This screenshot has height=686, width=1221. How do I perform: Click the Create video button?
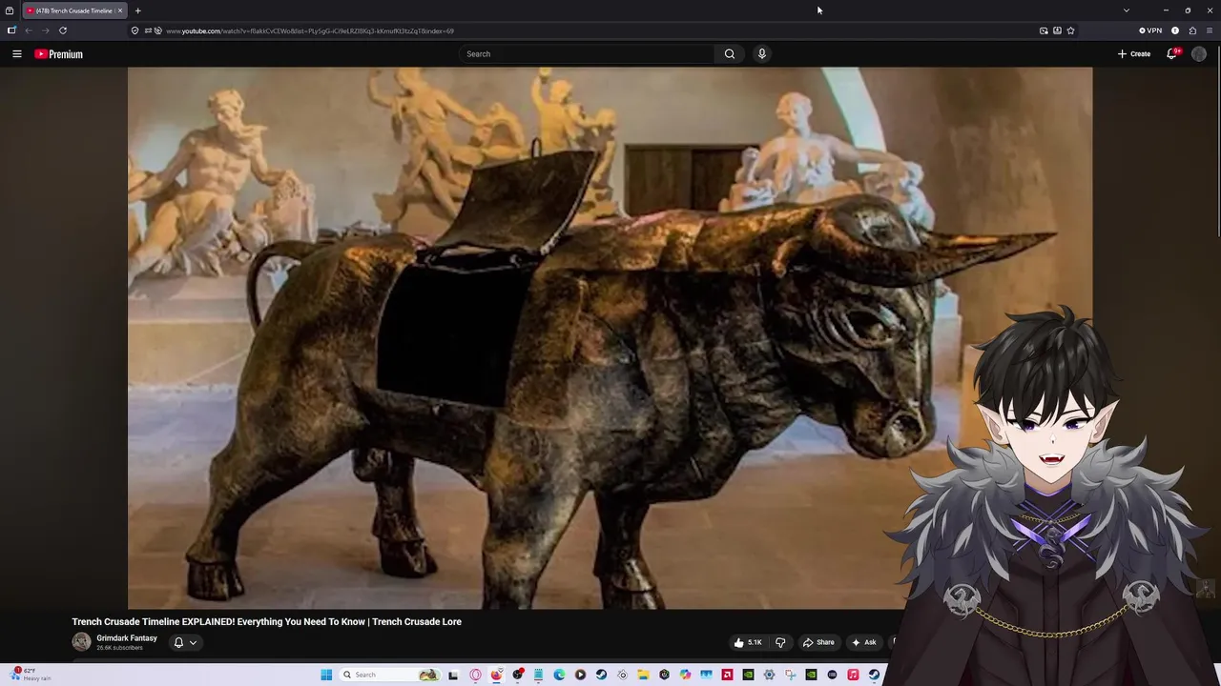tap(1134, 54)
